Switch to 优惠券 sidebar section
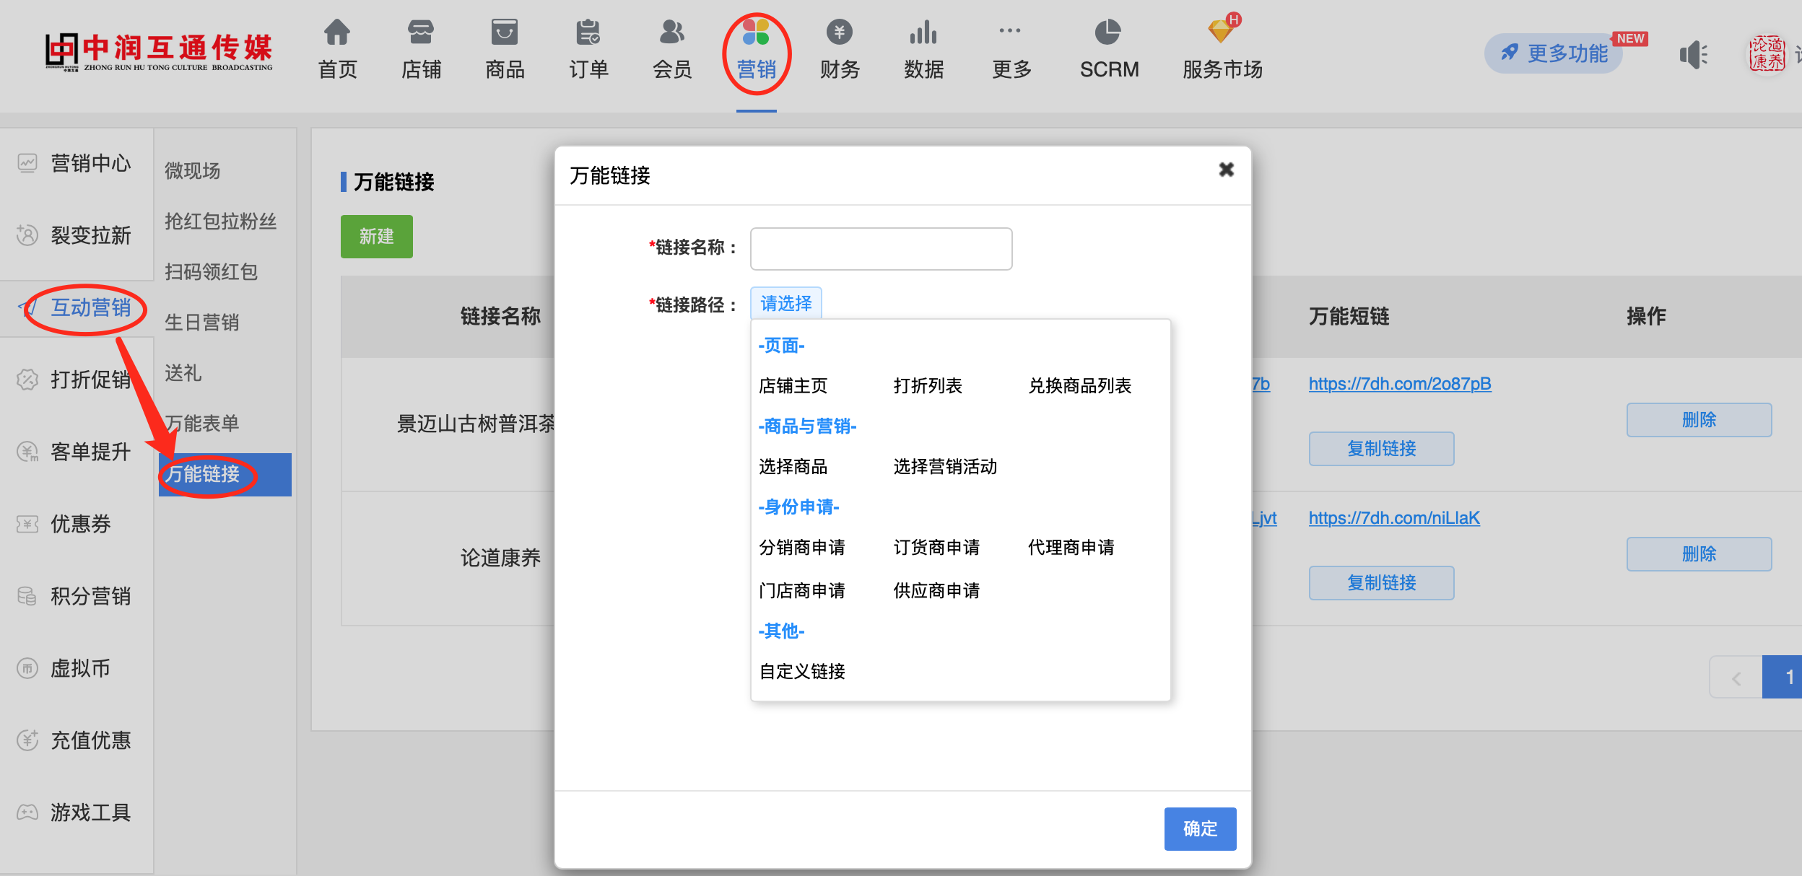1802x876 pixels. pos(80,524)
